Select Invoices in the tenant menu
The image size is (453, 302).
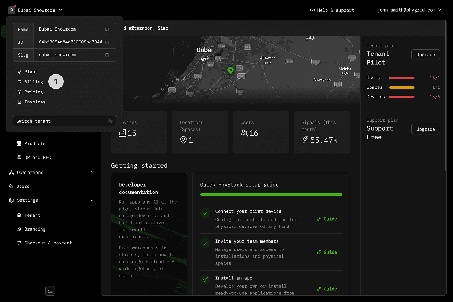35,102
